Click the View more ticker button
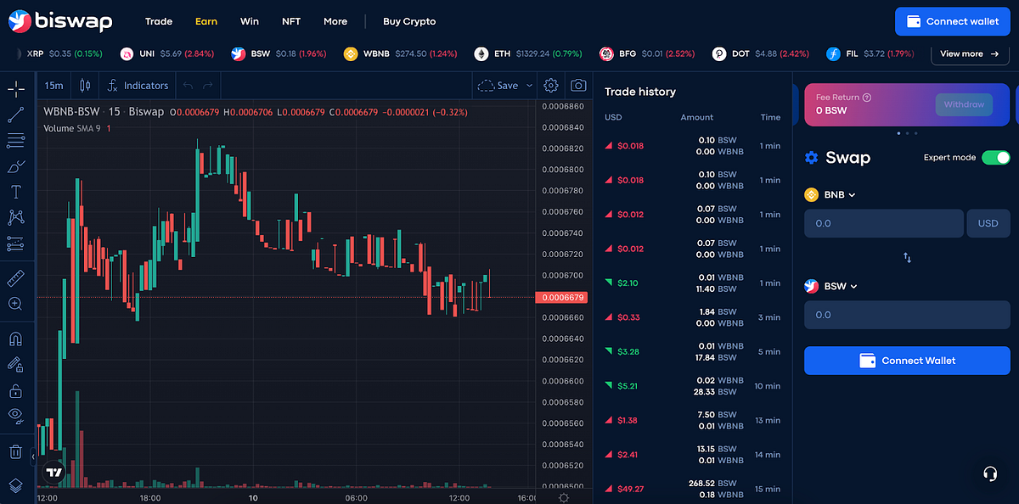Screen dimensions: 1019x504 [971, 53]
